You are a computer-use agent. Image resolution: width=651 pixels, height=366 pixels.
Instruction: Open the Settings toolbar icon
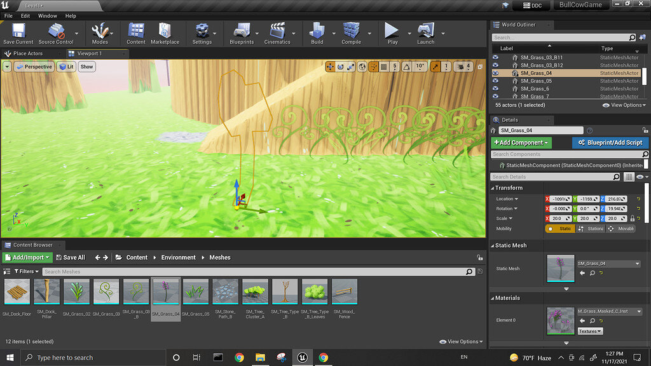pos(202,33)
